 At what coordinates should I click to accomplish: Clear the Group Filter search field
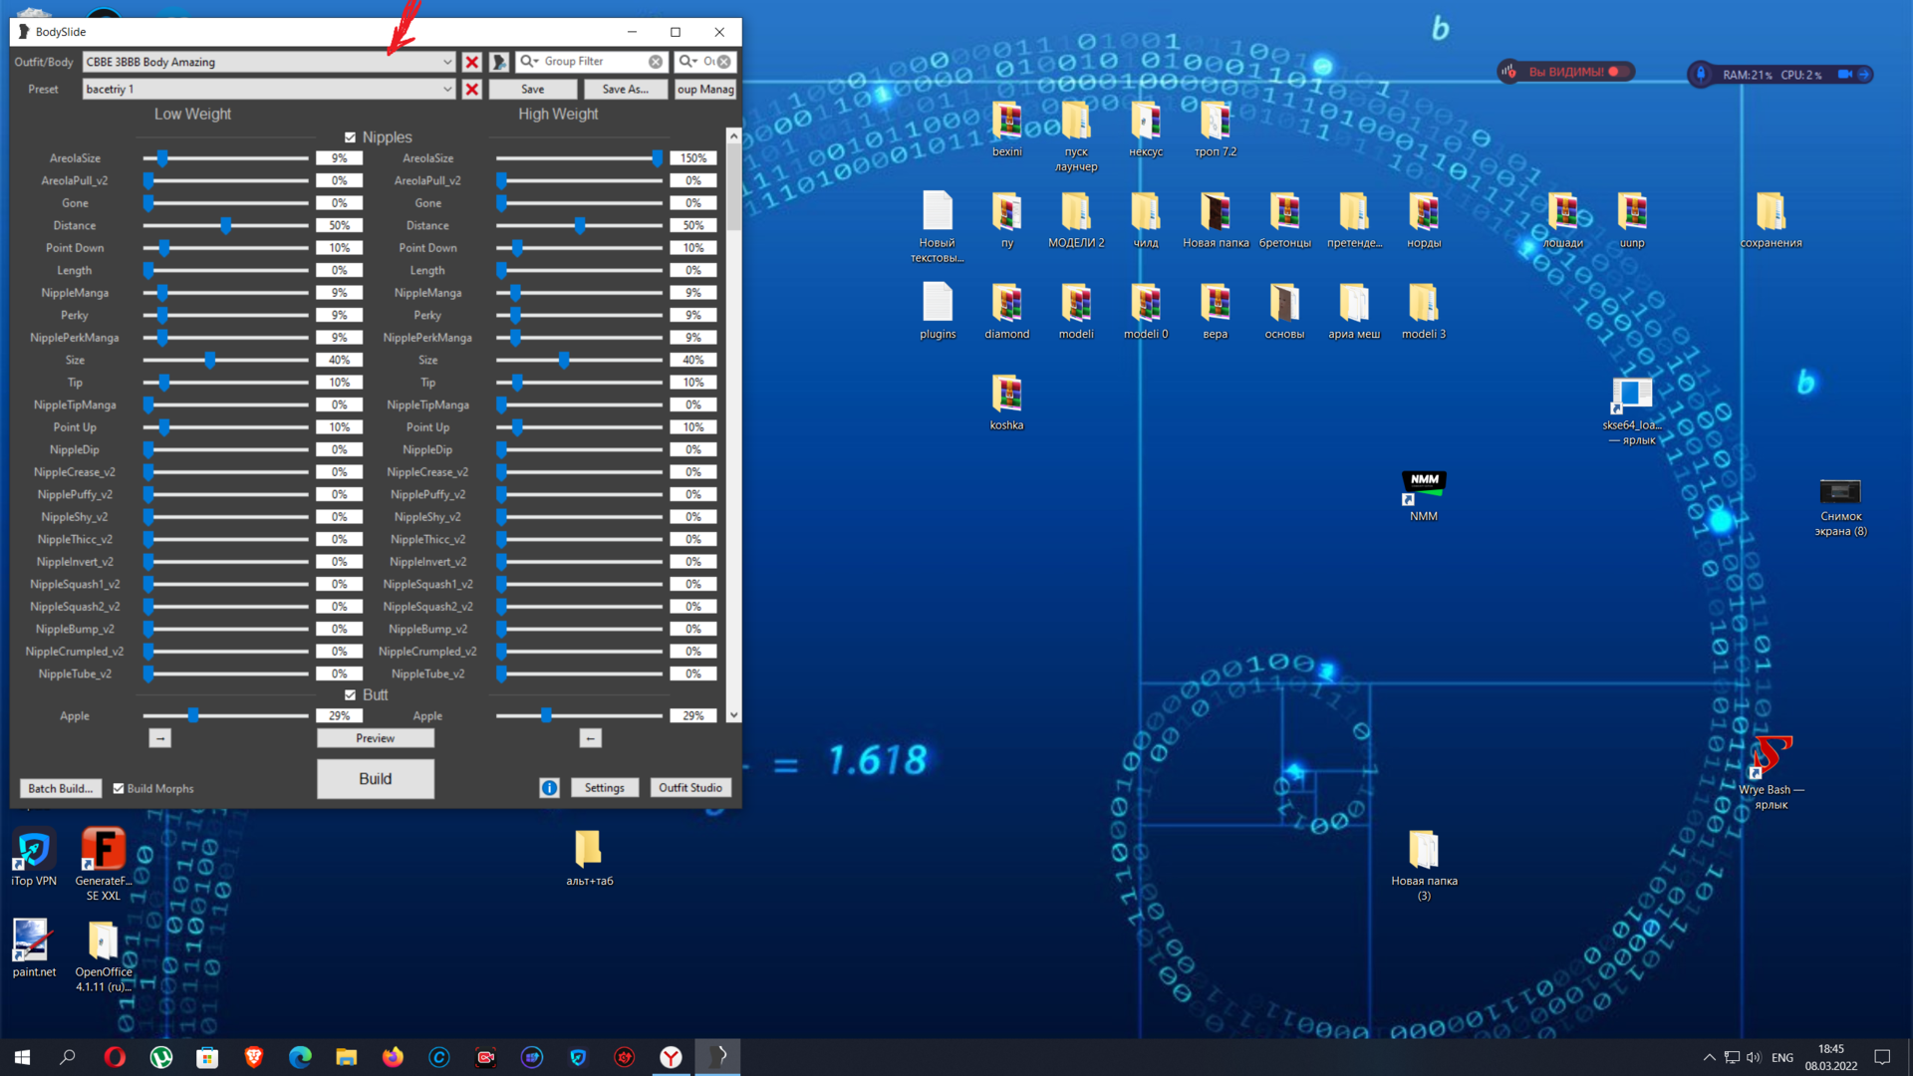coord(656,62)
